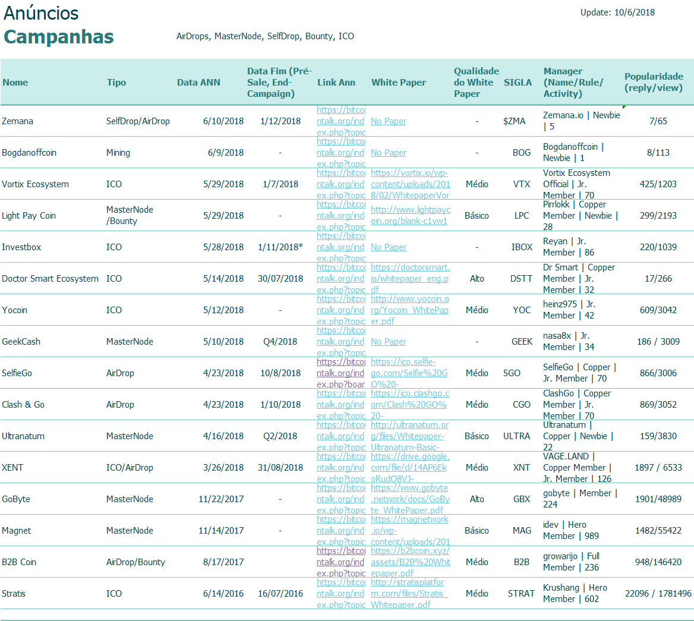Open the GoByte whitepaper link
The width and height of the screenshot is (694, 621).
click(x=411, y=499)
